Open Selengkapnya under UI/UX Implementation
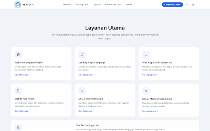This screenshot has height=131, width=210. 86,111
